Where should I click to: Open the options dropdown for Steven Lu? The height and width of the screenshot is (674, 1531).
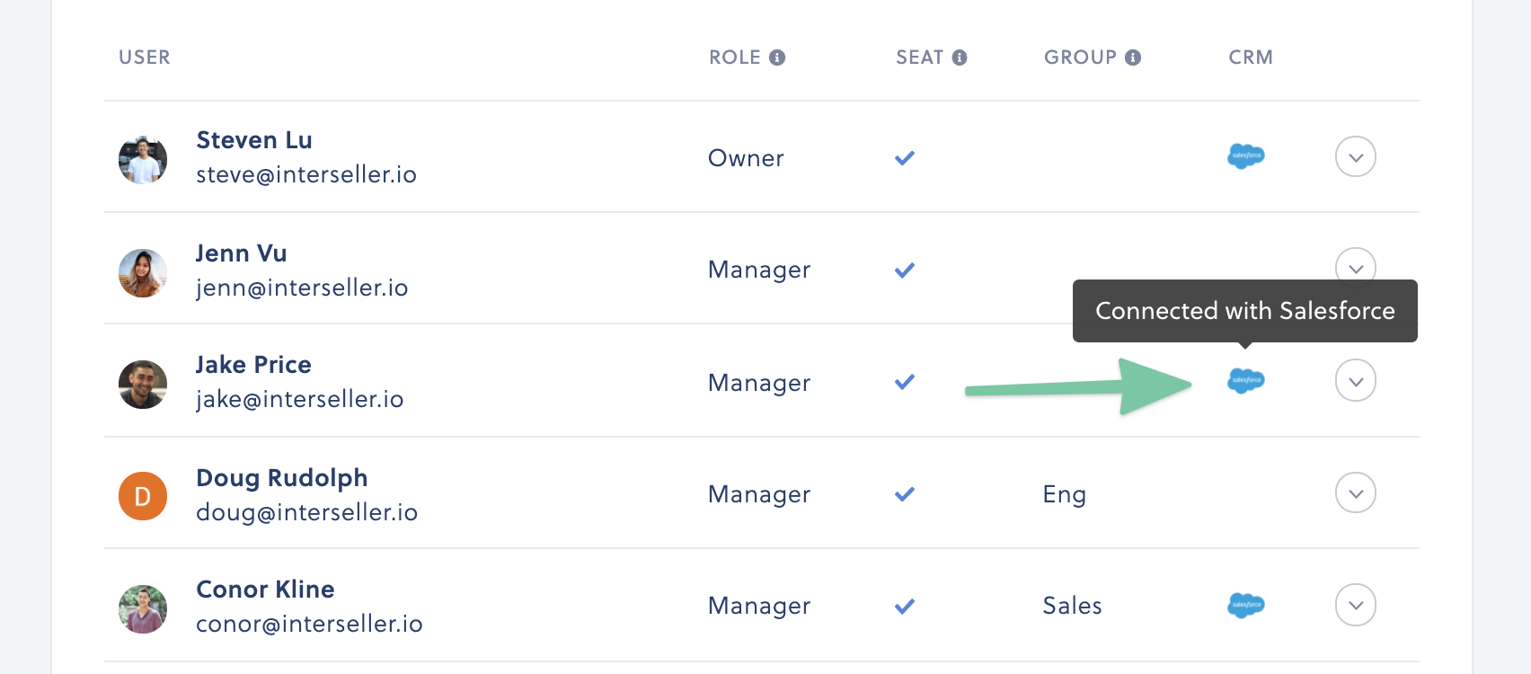[1356, 156]
